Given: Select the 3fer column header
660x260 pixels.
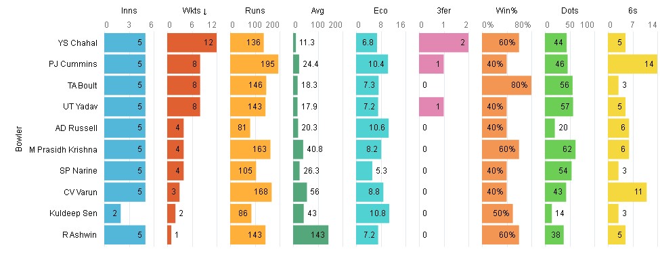Looking at the screenshot, I should (x=443, y=11).
